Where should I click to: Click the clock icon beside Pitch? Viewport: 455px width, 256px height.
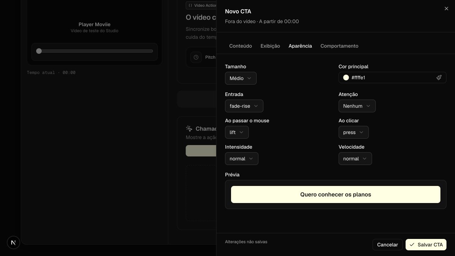[196, 57]
